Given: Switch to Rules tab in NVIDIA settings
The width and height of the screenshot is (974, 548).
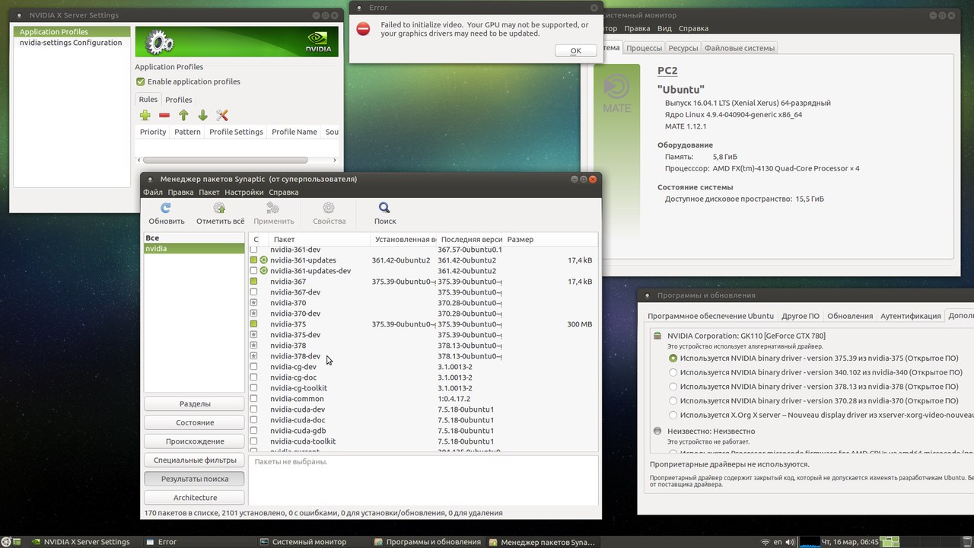Looking at the screenshot, I should pyautogui.click(x=148, y=100).
